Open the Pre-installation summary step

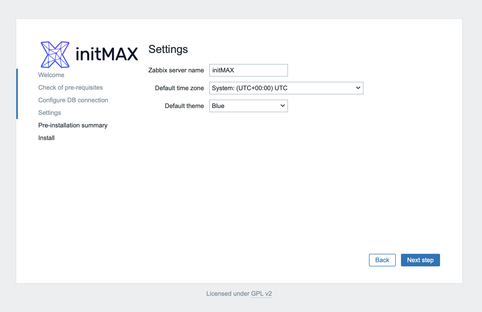point(73,125)
